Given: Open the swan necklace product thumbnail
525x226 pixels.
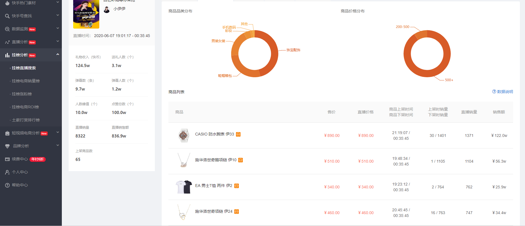Looking at the screenshot, I should click(x=183, y=160).
